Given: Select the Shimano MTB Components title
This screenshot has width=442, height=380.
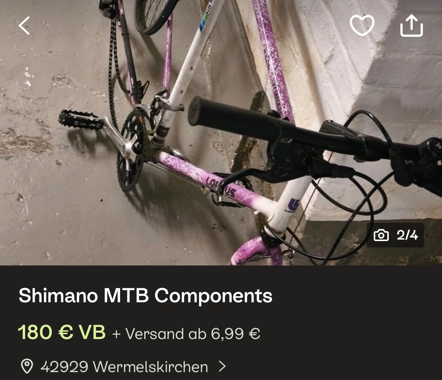Looking at the screenshot, I should (145, 296).
